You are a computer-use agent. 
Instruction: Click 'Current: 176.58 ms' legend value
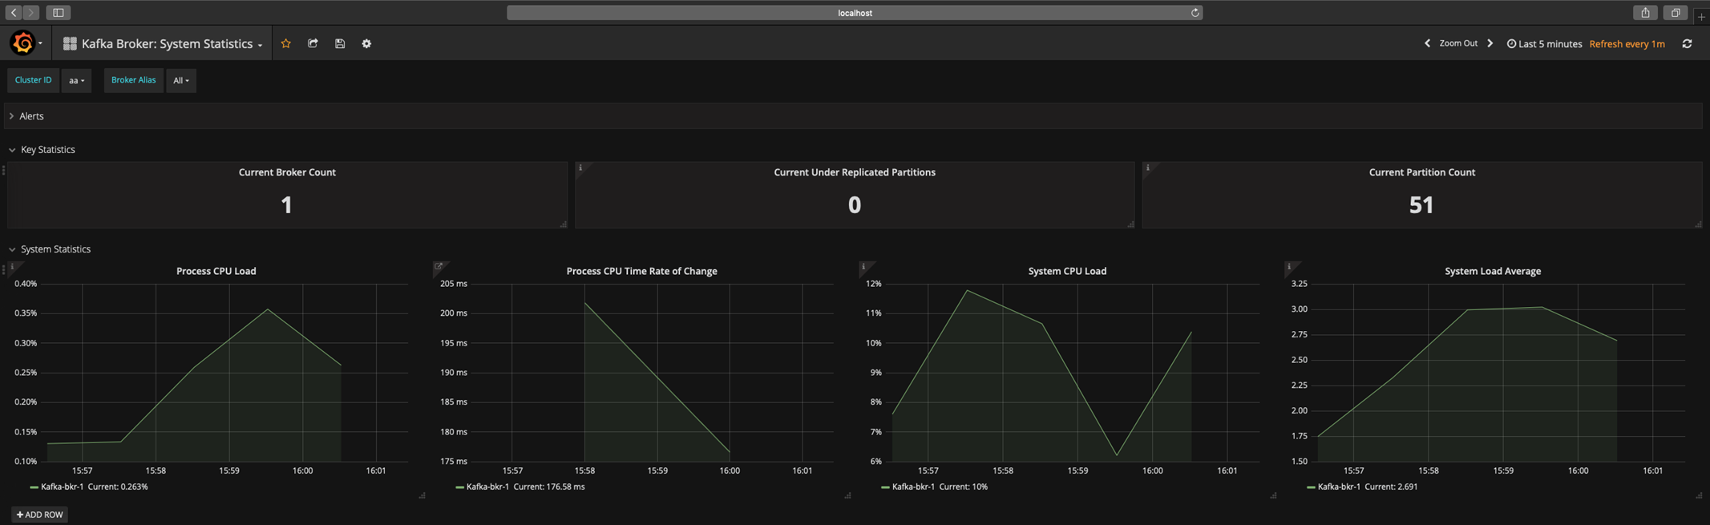click(549, 487)
